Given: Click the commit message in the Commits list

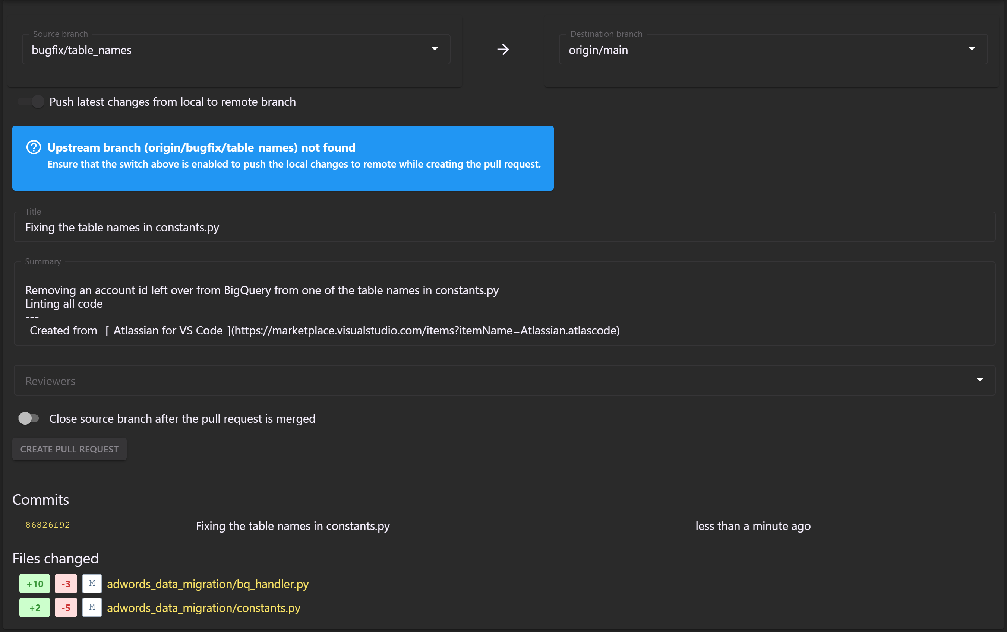Looking at the screenshot, I should (293, 526).
